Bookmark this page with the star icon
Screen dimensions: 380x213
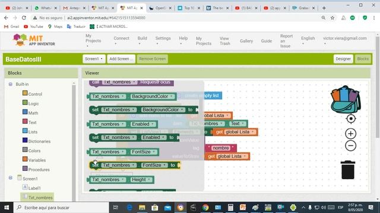click(x=332, y=18)
